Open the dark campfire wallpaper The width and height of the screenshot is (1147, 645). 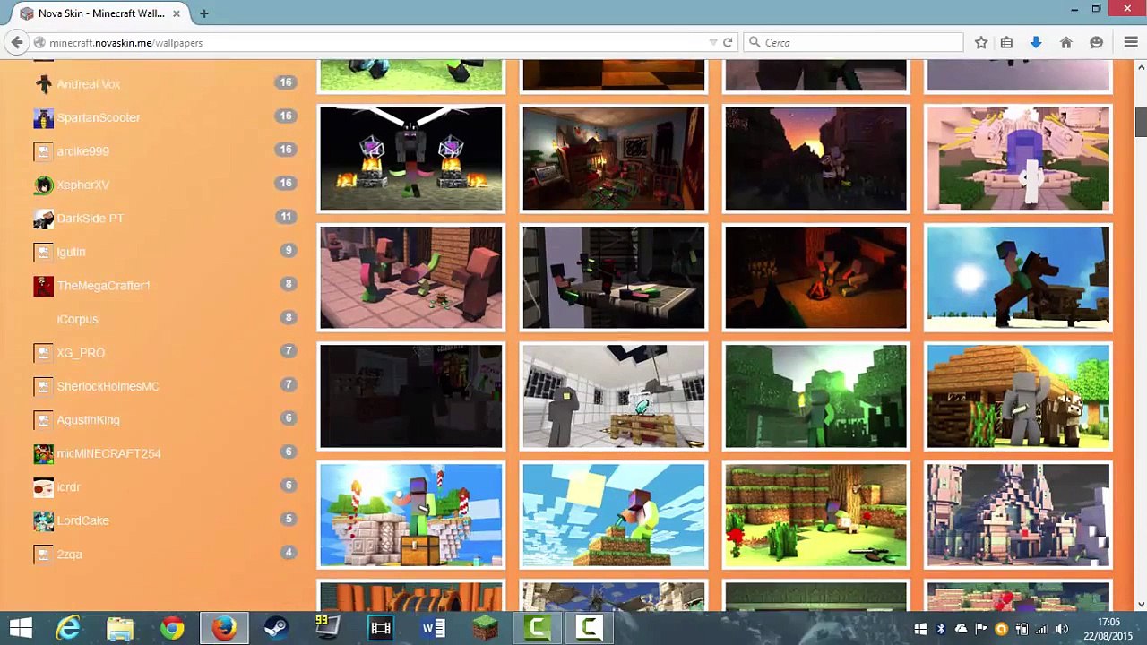(x=815, y=278)
